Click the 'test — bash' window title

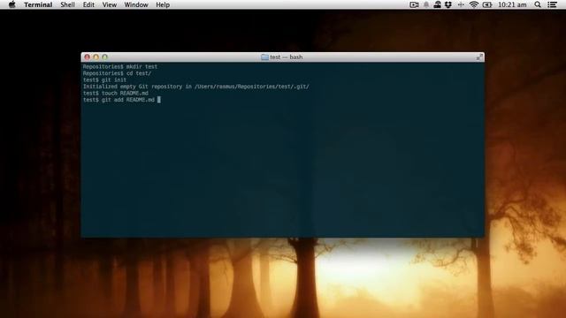click(x=287, y=57)
